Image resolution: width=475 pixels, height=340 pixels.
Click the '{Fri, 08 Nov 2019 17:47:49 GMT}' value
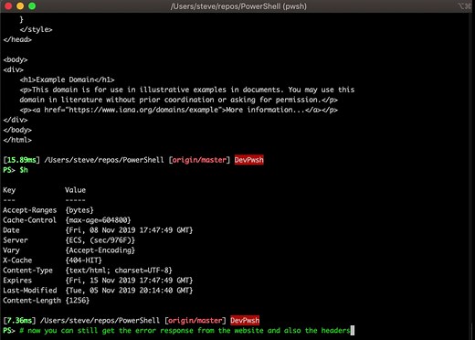[x=129, y=230]
